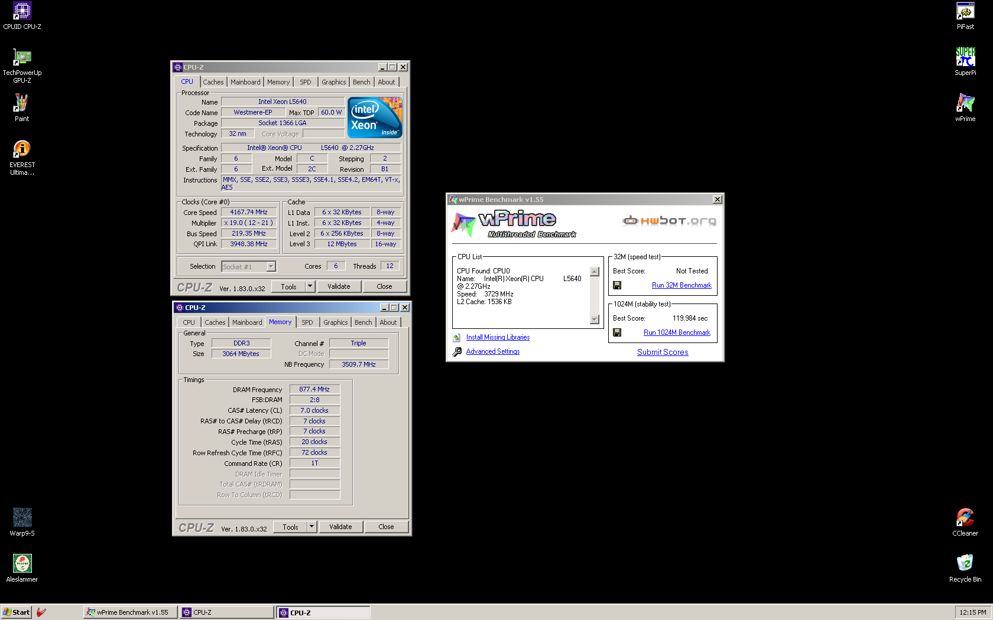The height and width of the screenshot is (620, 993).
Task: Click the Submit Scores link
Action: tap(663, 352)
